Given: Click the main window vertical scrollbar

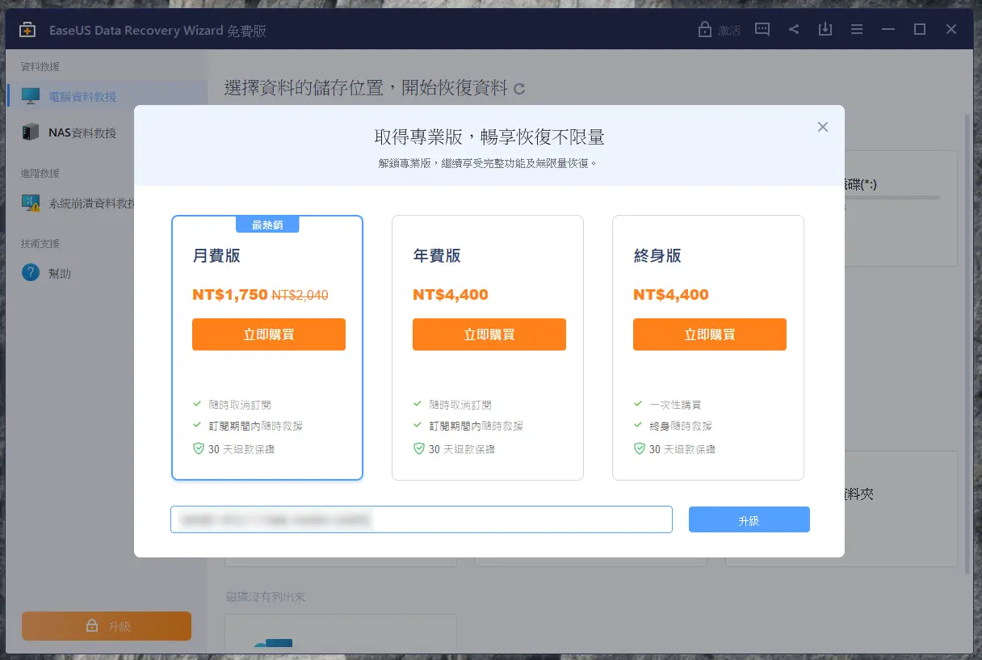Looking at the screenshot, I should 967,343.
